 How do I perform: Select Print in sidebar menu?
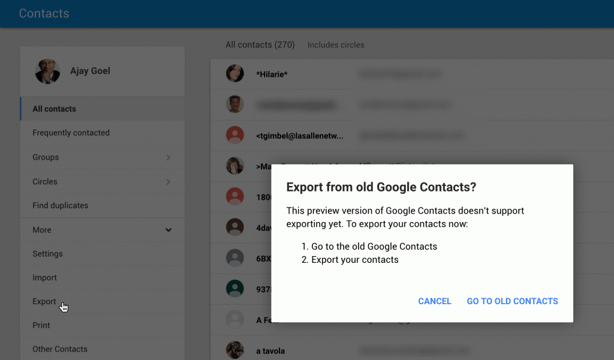41,325
